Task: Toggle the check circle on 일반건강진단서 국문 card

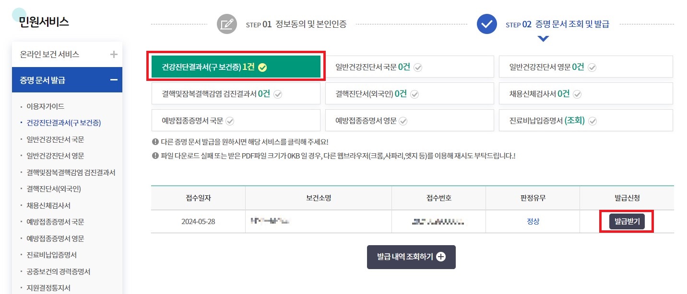Action: [x=417, y=67]
